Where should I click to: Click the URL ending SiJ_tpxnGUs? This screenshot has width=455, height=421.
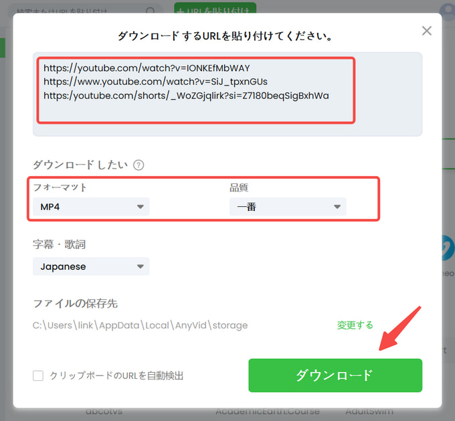tap(155, 82)
